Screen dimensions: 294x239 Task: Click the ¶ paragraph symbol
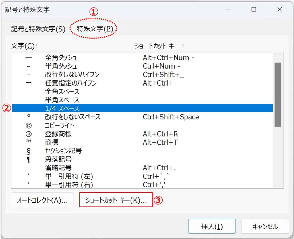pyautogui.click(x=28, y=160)
